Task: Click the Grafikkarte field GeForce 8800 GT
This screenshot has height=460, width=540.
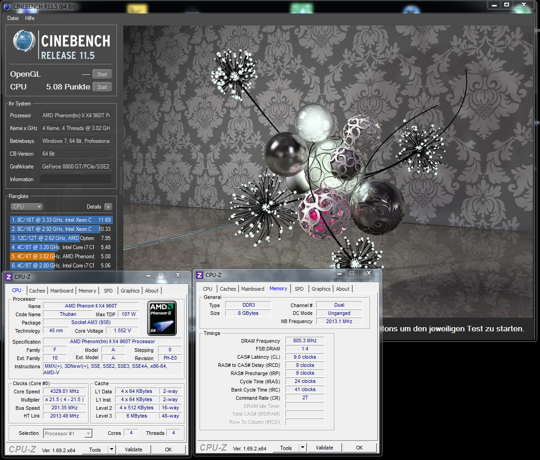Action: pyautogui.click(x=76, y=167)
